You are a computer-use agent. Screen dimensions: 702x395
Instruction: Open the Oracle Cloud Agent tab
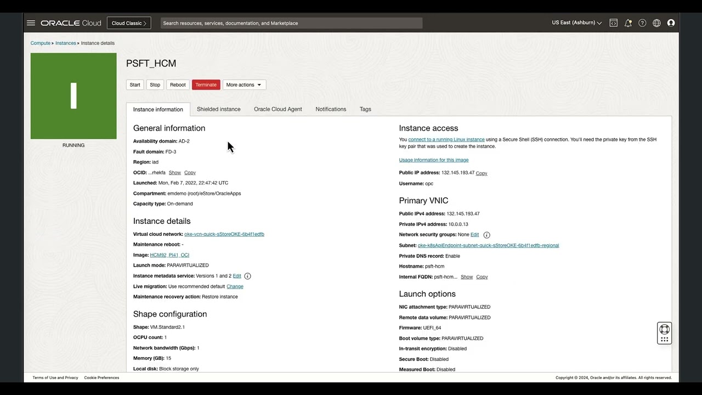coord(278,109)
